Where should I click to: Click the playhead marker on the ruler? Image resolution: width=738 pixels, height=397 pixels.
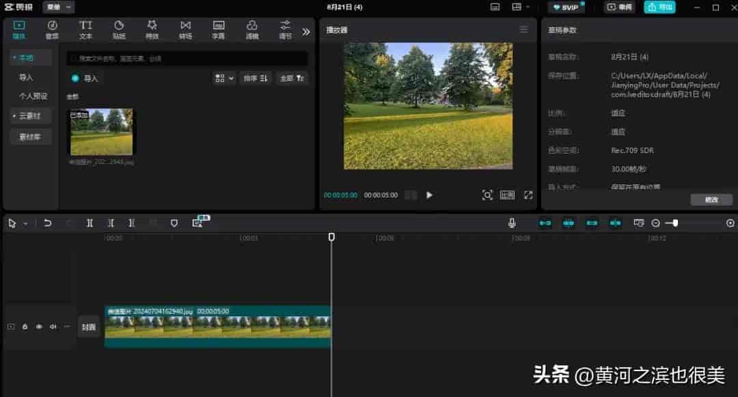coord(331,236)
